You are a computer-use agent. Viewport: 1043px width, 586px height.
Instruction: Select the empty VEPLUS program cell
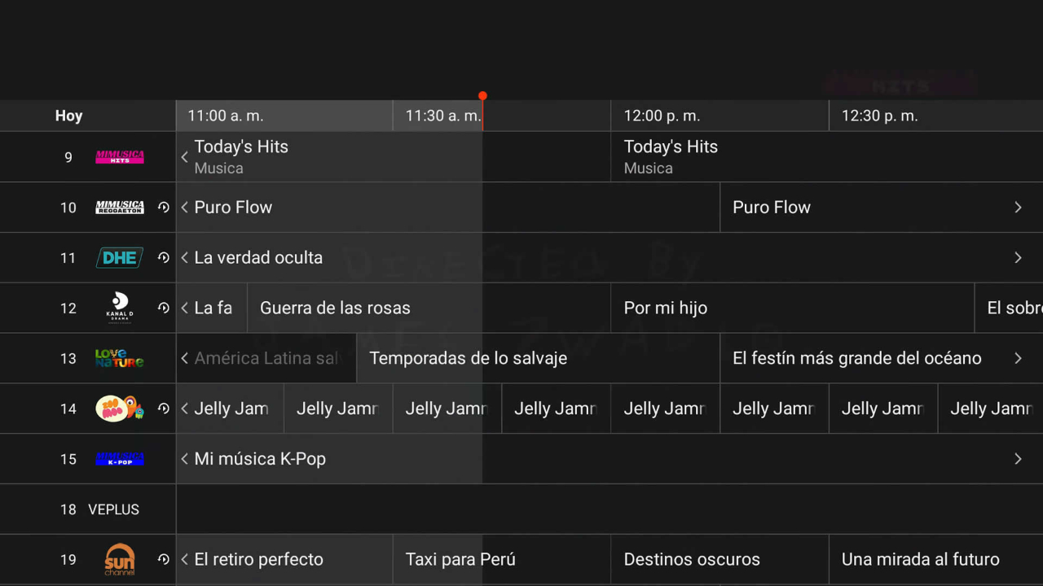(570, 509)
